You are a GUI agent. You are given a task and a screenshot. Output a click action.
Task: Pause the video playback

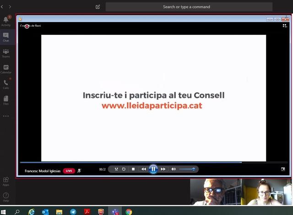[153, 169]
